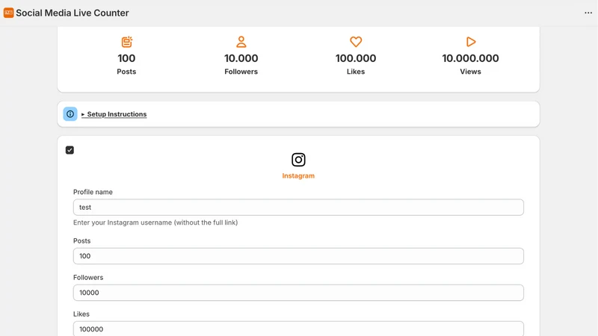Screen dimensions: 598x336
Task: Open the three-dot more options menu
Action: [x=588, y=13]
